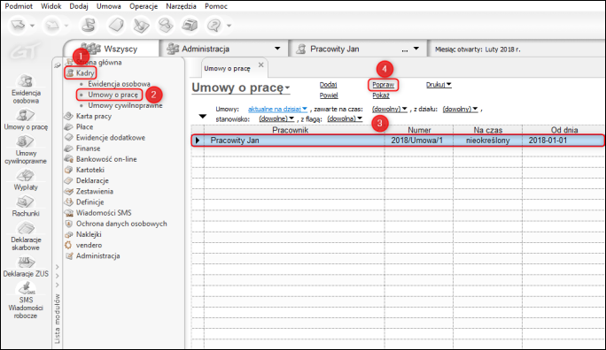This screenshot has height=350, width=606.
Task: Select the Wszyscy employee group tab
Action: pos(113,49)
